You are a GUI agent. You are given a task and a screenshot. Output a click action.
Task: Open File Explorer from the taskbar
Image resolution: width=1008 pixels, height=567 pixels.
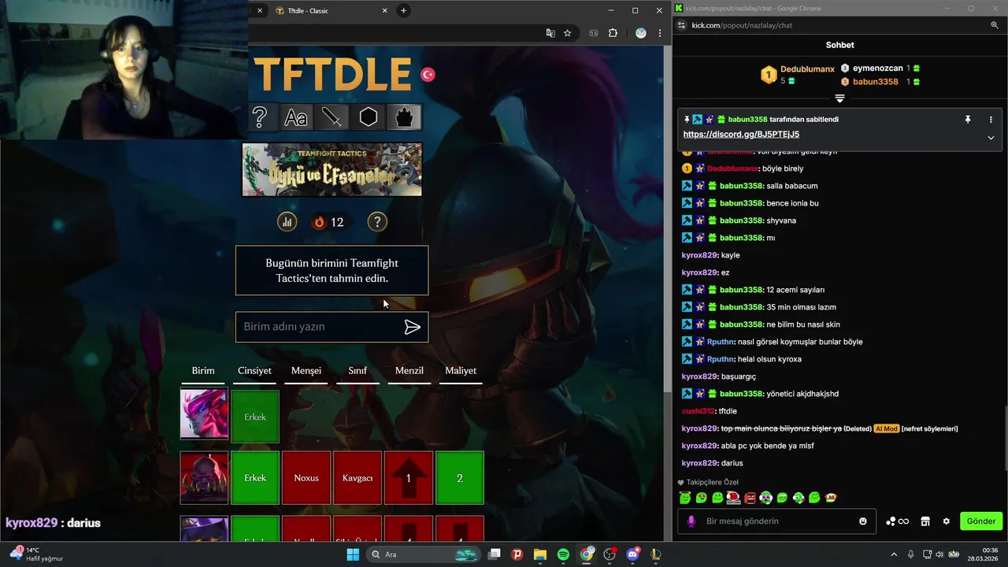[x=540, y=554]
